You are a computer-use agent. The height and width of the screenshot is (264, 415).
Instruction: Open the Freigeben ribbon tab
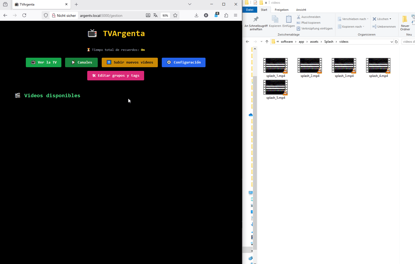coord(281,10)
